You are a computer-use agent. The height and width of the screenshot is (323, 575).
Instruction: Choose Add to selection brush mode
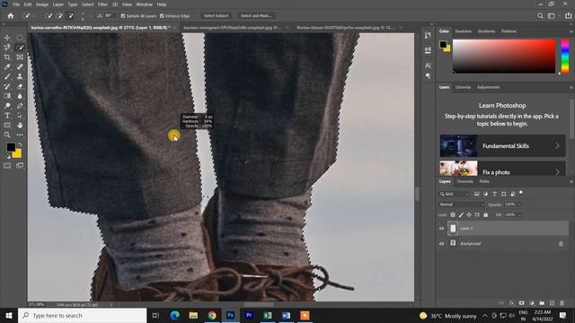[x=59, y=16]
